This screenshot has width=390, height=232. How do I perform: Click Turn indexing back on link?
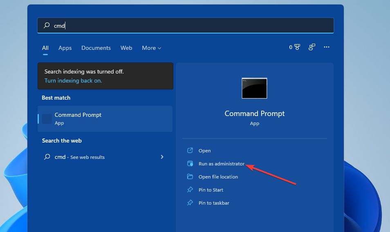click(x=73, y=80)
